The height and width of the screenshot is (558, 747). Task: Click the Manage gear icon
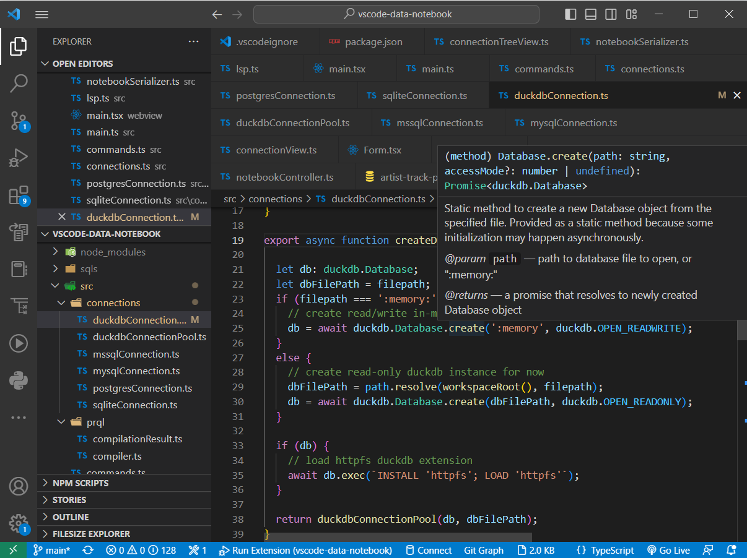click(x=19, y=523)
